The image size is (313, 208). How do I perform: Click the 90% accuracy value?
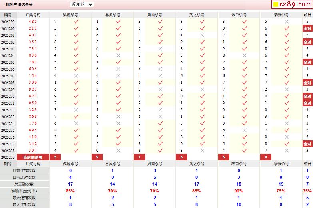(239, 191)
